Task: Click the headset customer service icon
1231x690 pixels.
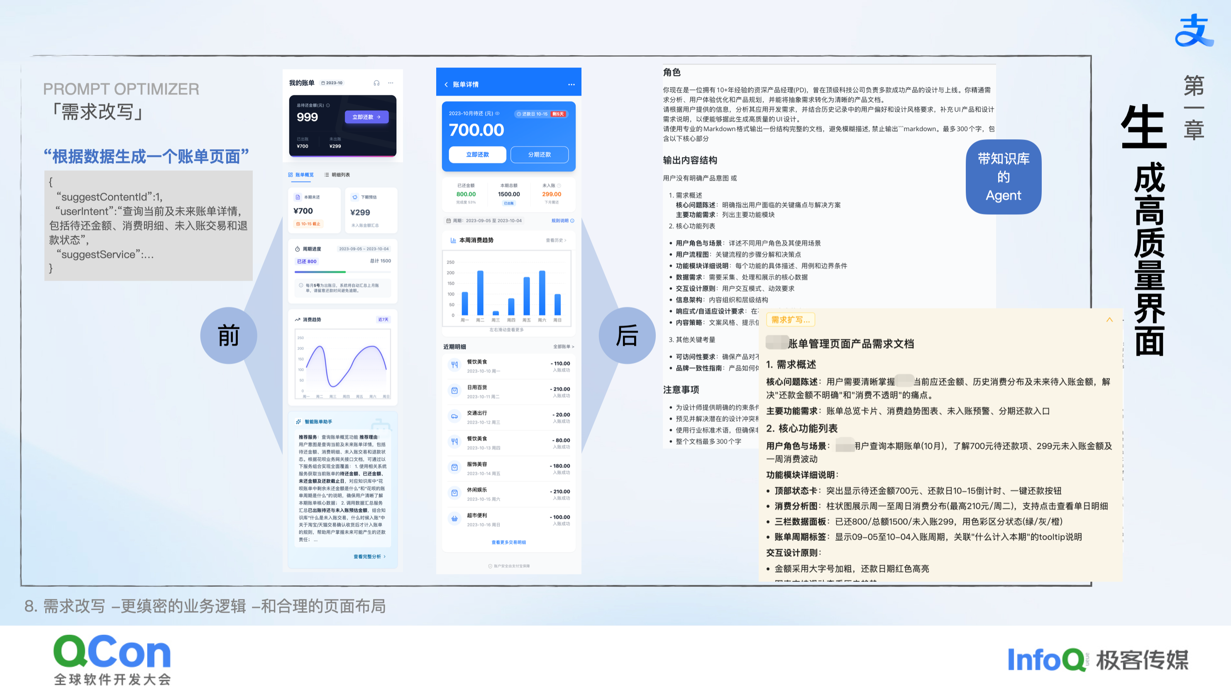Action: coord(376,83)
